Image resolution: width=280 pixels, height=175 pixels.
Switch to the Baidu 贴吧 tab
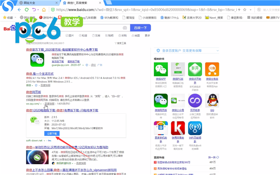[109, 36]
